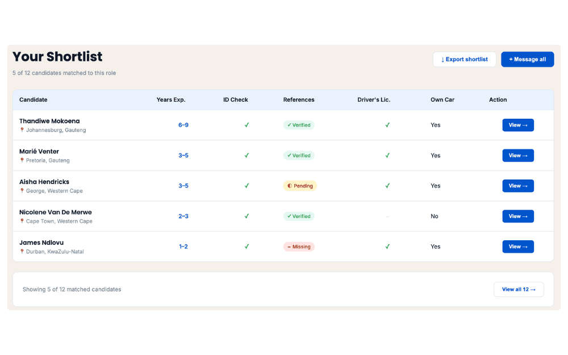Click Marié Venter's Verified references badge
Screen dimensions: 568x355
299,156
